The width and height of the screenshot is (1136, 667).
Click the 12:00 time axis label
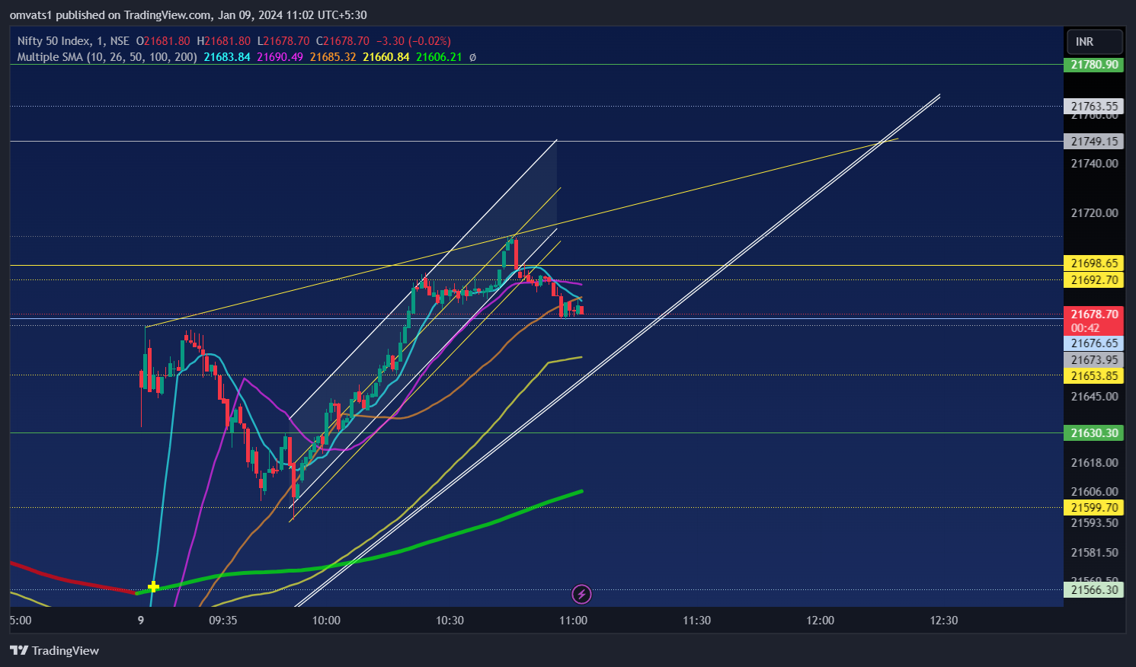(x=821, y=621)
